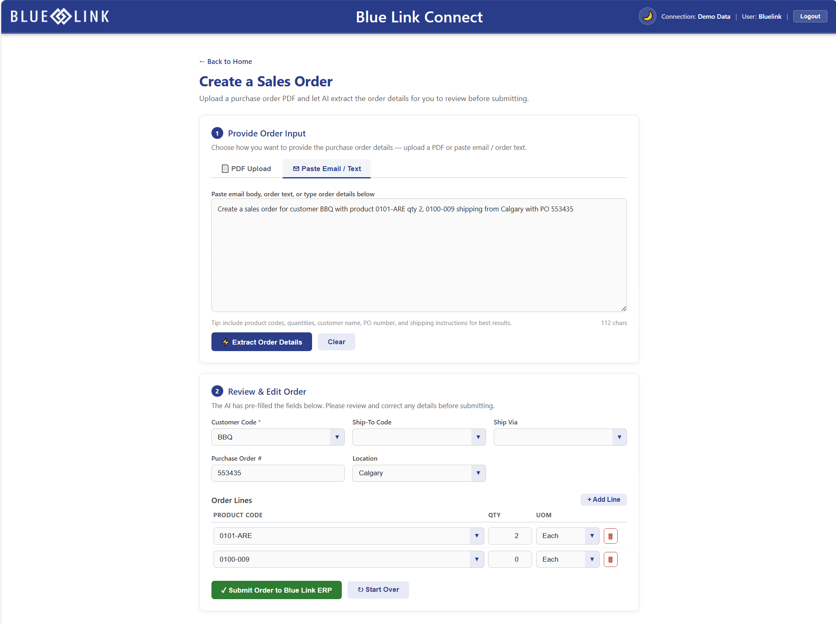
Task: Click Extract Order Details button
Action: (x=262, y=342)
